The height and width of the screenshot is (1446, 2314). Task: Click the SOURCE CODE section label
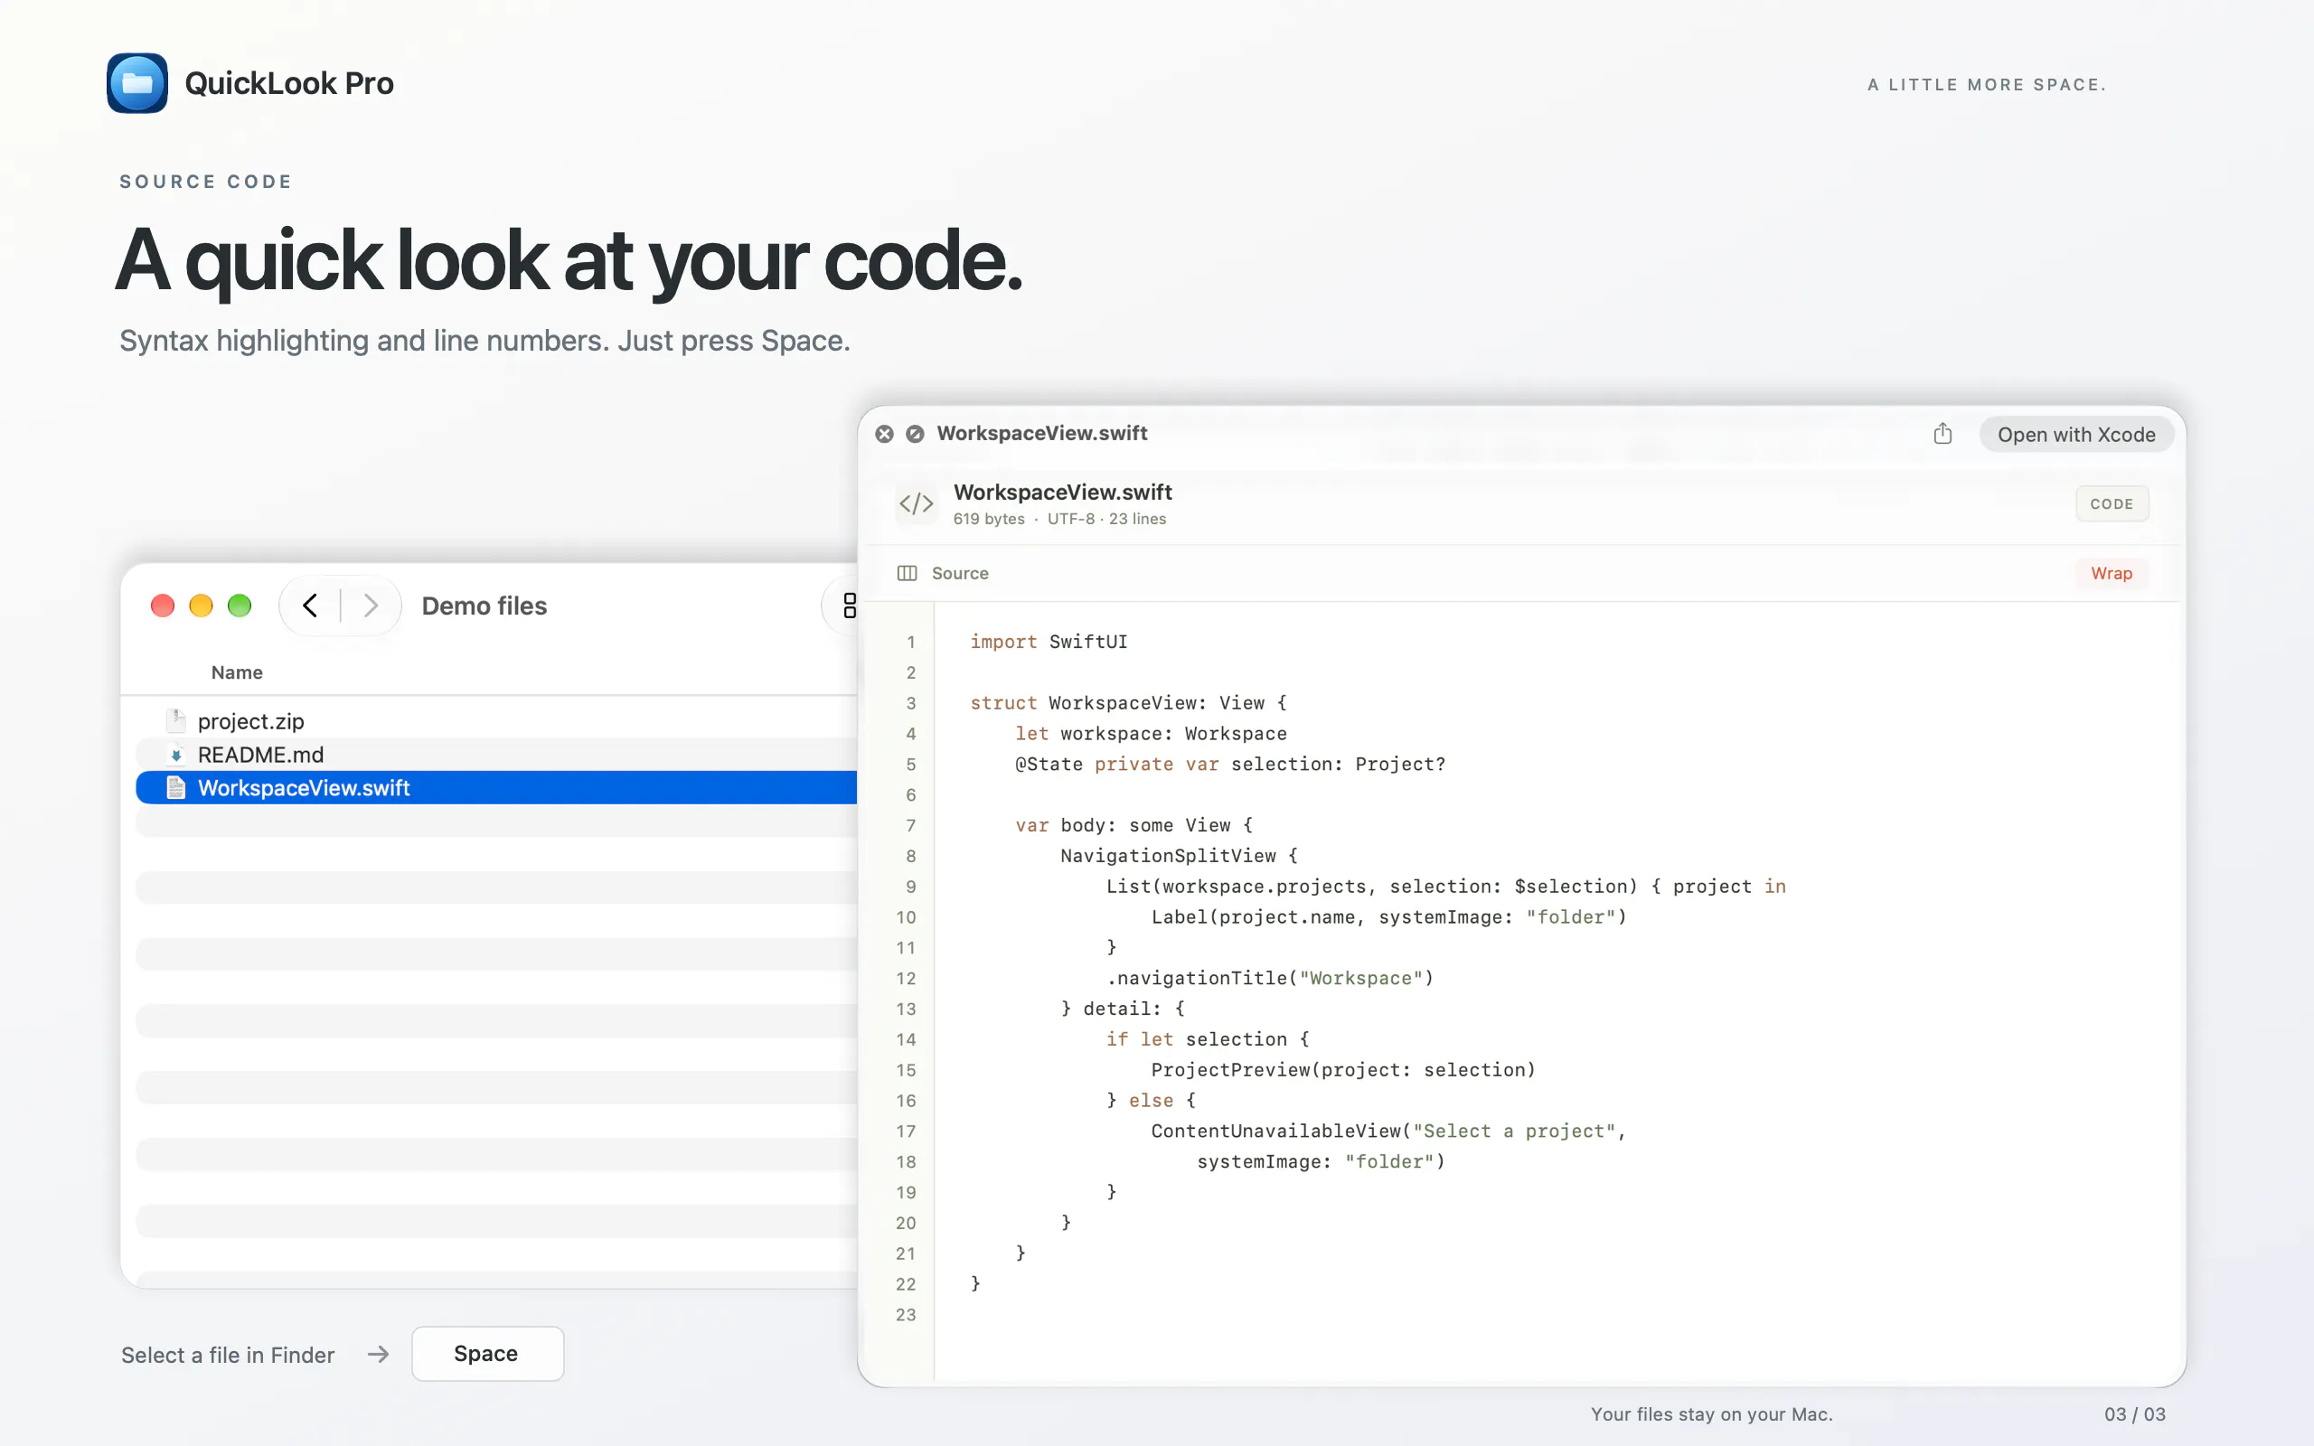tap(205, 182)
